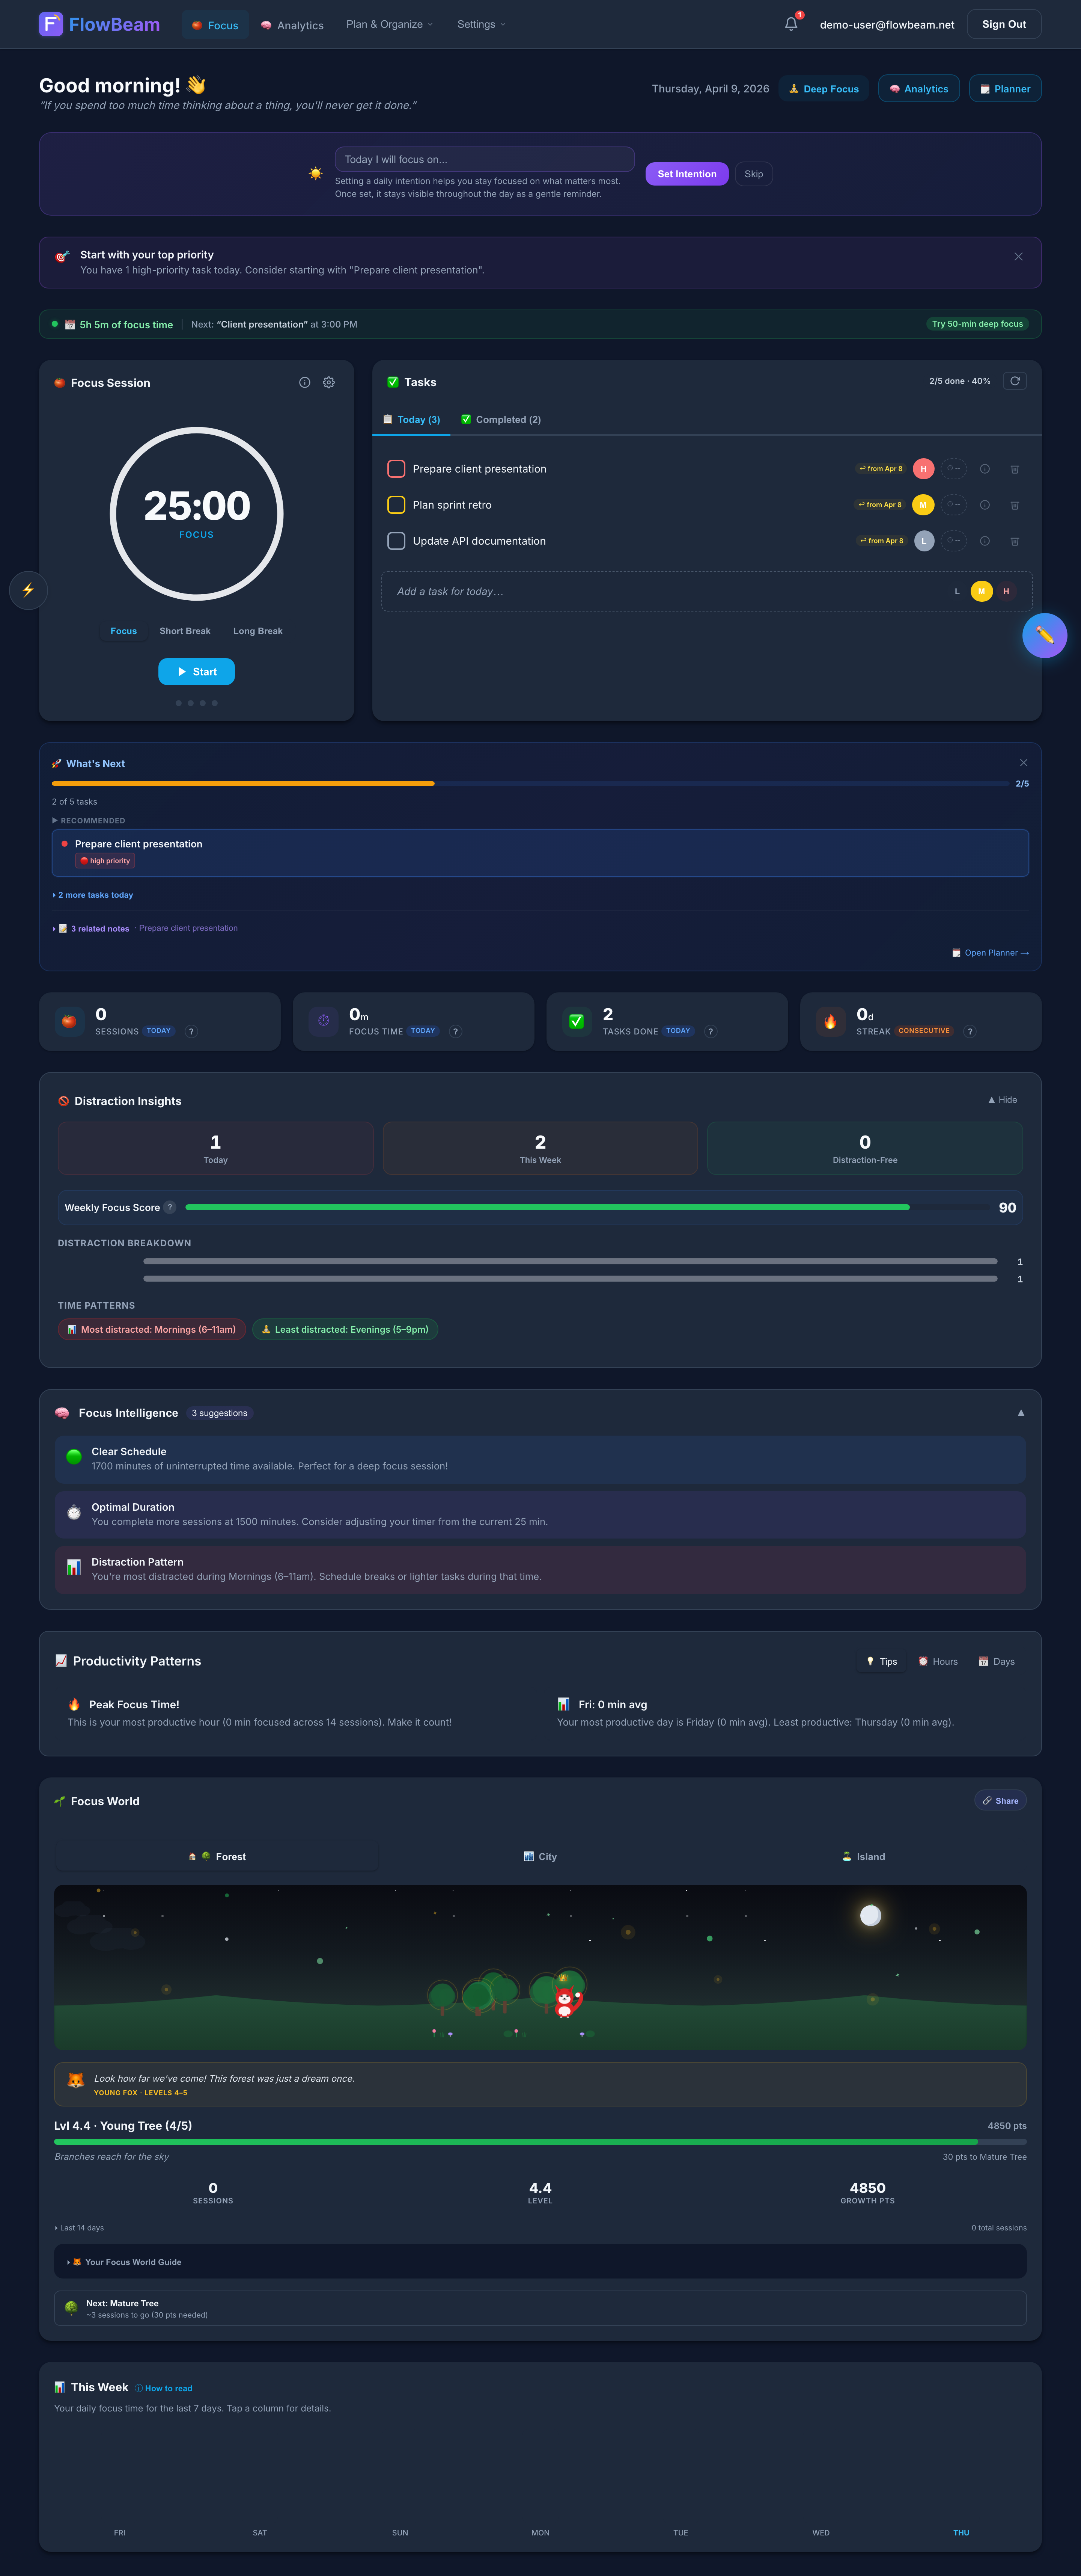The width and height of the screenshot is (1081, 2576).
Task: Hide Distraction Insights panel
Action: tap(1003, 1099)
